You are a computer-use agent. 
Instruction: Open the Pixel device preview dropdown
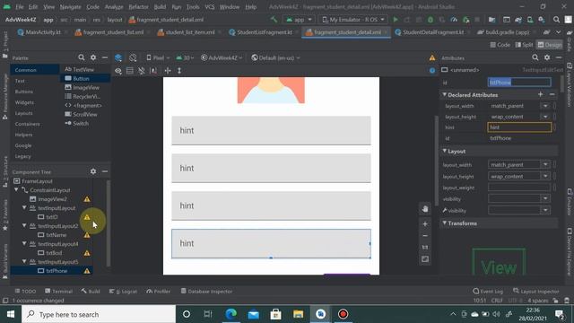[x=158, y=57]
